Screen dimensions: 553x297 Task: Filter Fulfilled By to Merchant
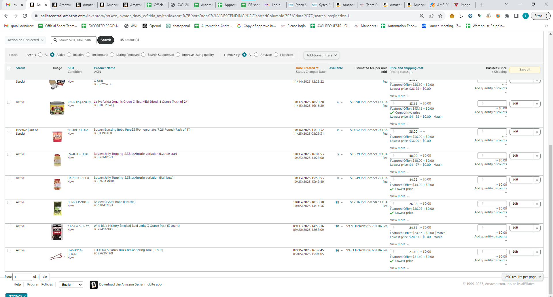276,55
